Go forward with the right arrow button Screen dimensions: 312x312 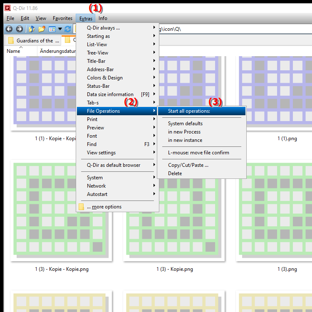(x=19, y=29)
